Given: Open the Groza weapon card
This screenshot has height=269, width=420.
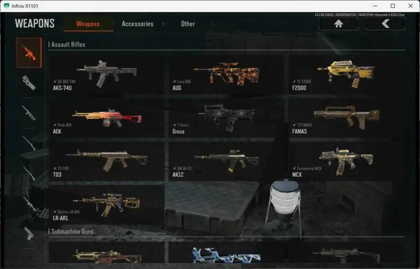Looking at the screenshot, I should pyautogui.click(x=226, y=118).
